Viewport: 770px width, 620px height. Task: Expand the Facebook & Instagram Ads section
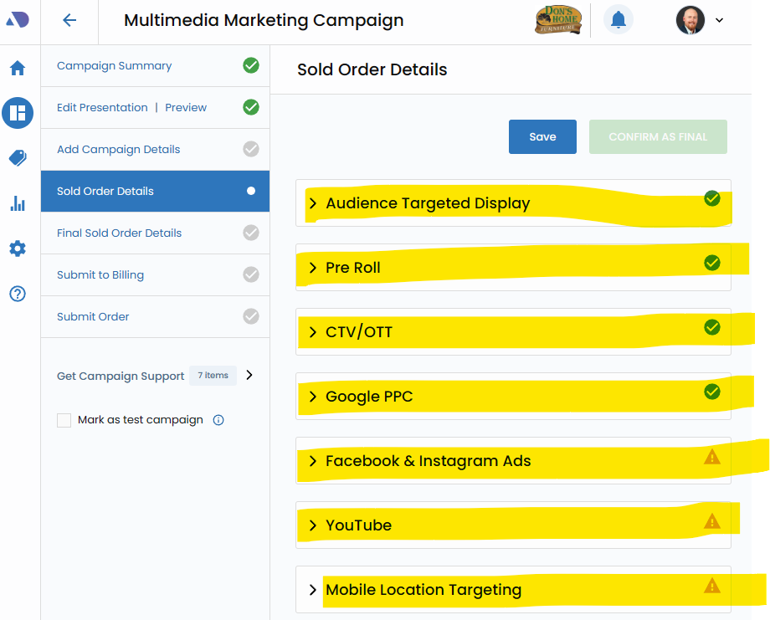click(313, 461)
